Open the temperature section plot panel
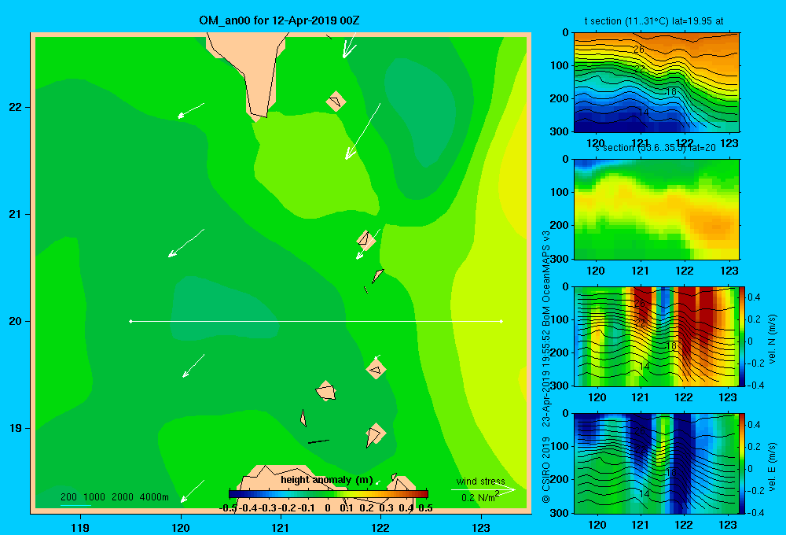The image size is (786, 535). point(656,83)
